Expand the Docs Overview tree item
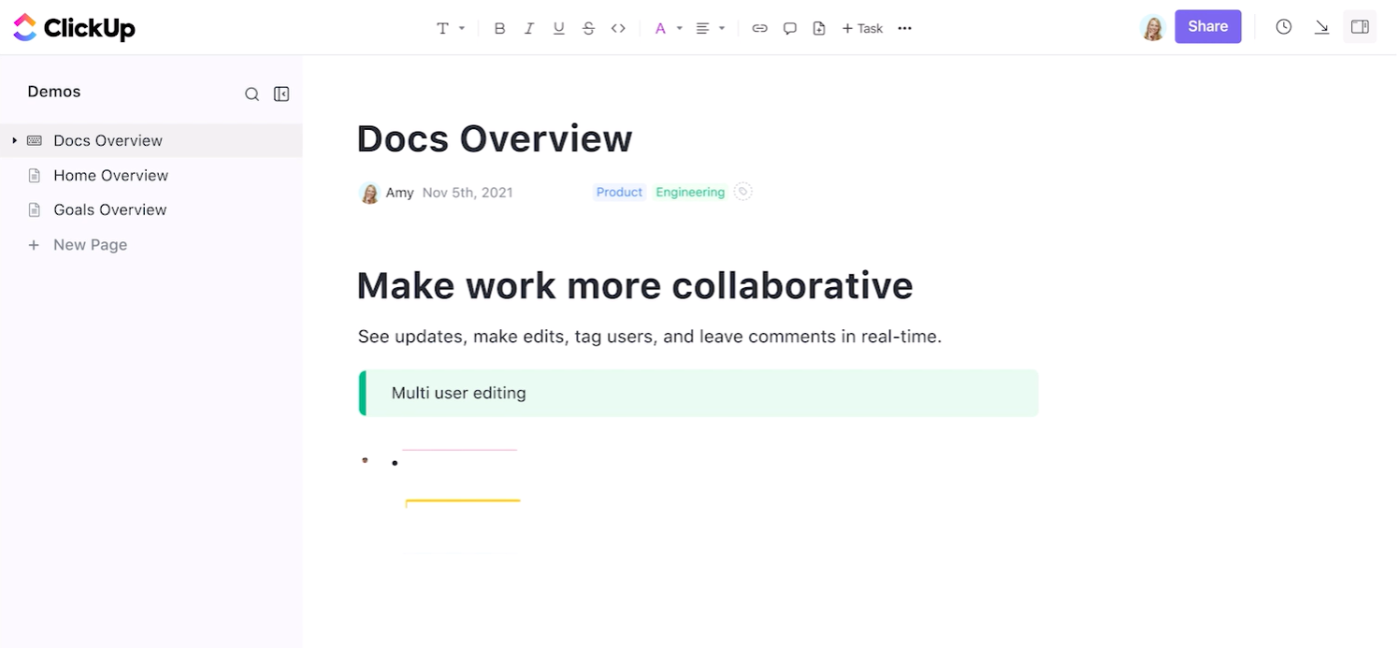 pyautogui.click(x=14, y=139)
